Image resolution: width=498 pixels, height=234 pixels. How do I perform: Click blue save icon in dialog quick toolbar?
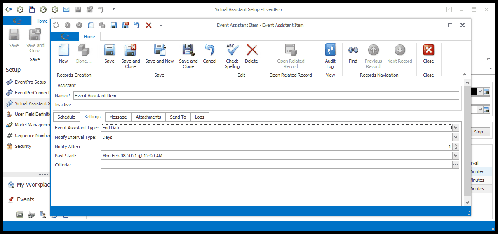tap(114, 25)
